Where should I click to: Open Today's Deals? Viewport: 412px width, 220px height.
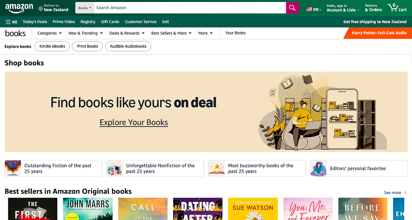pyautogui.click(x=35, y=22)
